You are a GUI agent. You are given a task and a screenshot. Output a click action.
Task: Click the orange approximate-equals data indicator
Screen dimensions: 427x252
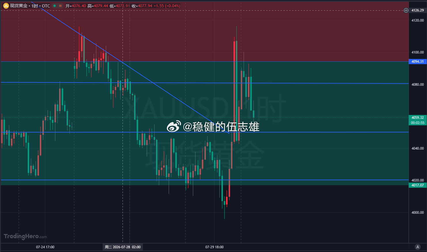(x=60, y=6)
